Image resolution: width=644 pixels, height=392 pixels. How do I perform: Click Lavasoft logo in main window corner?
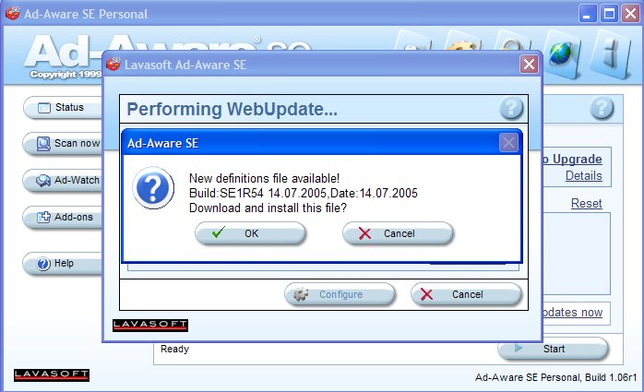coord(52,374)
